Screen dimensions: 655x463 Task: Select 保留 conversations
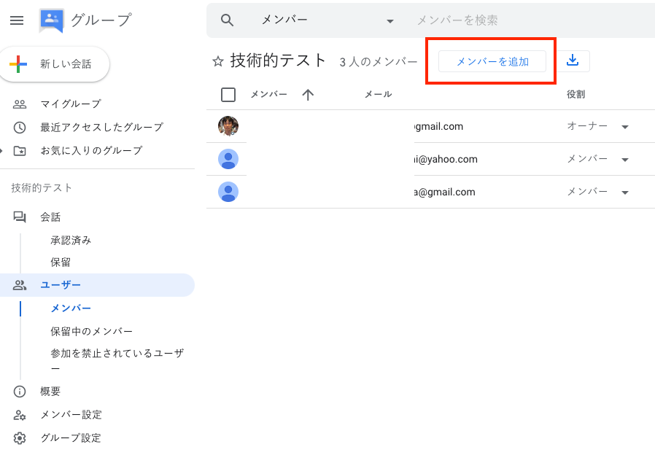click(61, 262)
